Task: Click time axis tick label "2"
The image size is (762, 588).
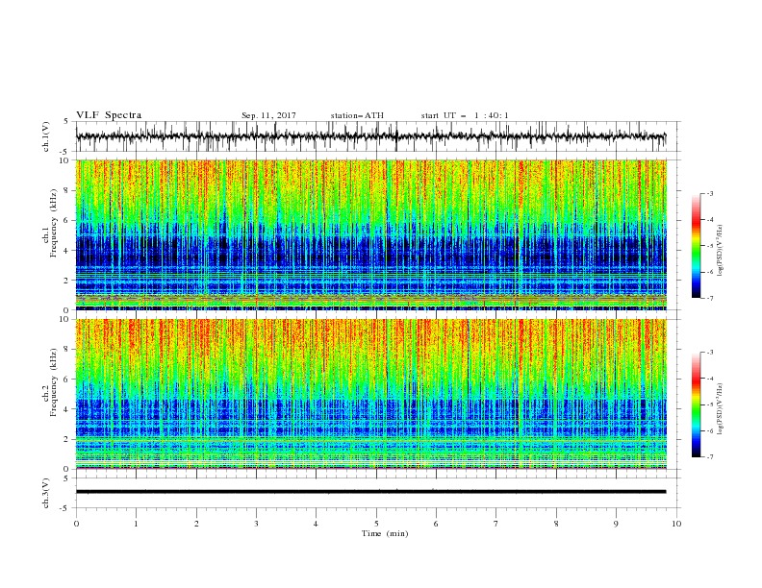Action: click(196, 524)
